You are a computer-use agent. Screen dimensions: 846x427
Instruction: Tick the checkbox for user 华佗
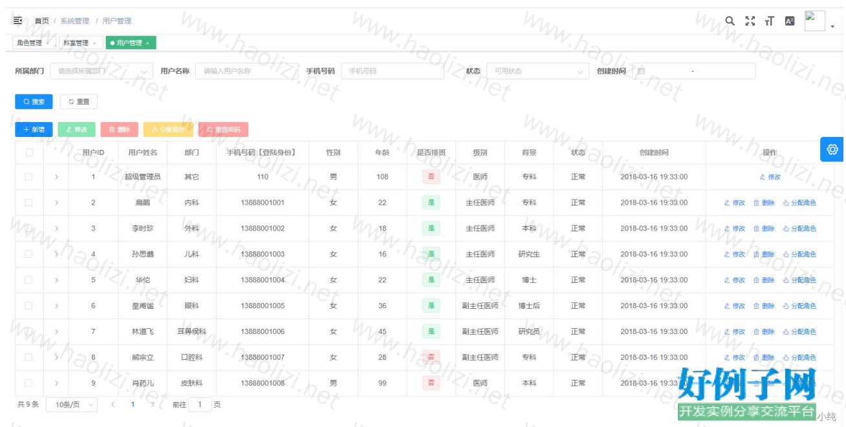click(28, 280)
